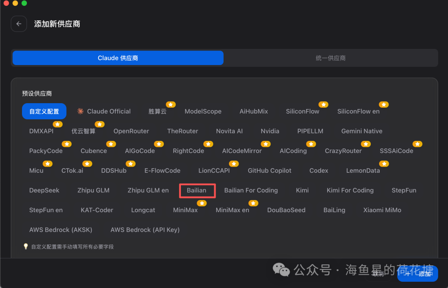Select GitHub Copilot provider
The image size is (448, 288).
pos(270,170)
